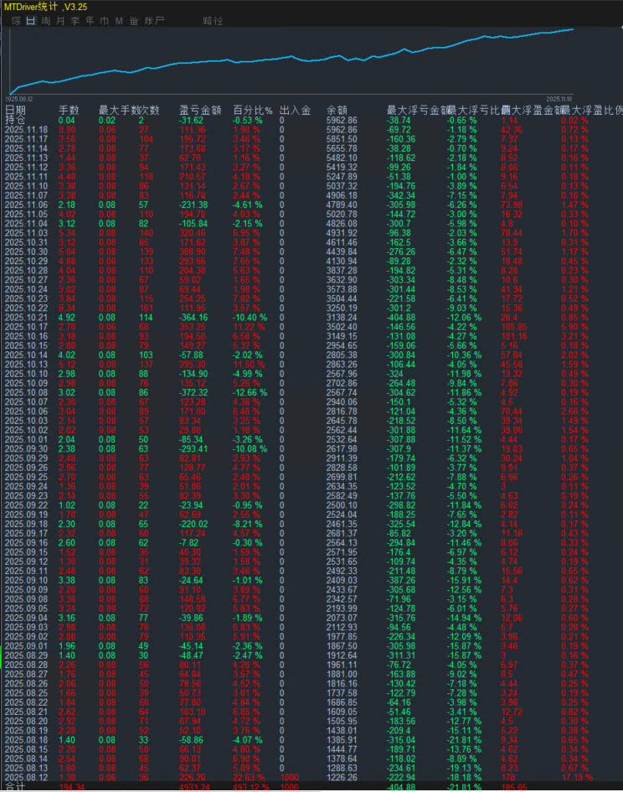Click the percentage value -10.40 %
Viewport: 623px width, 792px height.
pos(250,318)
